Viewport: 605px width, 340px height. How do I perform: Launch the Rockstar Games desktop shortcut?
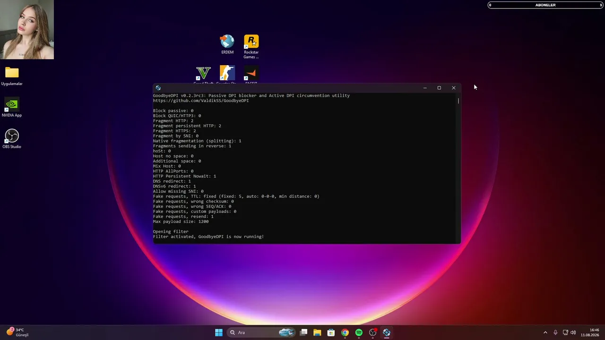251,46
